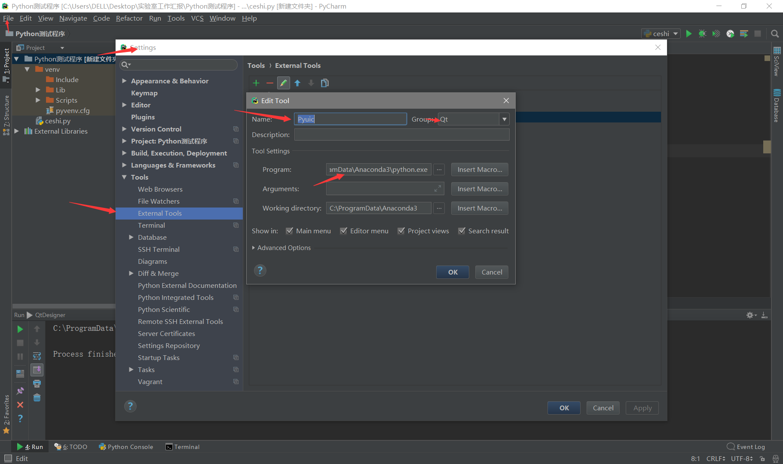Expand Appearance & Behavior settings node

[124, 81]
